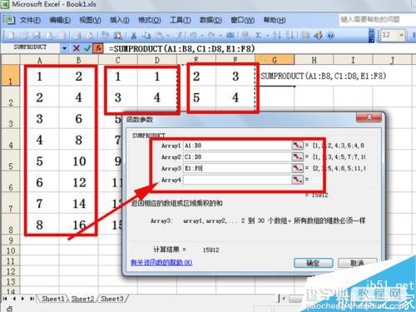The height and width of the screenshot is (312, 416).
Task: Collapse dialog using Array3 range selector icon
Action: (297, 168)
